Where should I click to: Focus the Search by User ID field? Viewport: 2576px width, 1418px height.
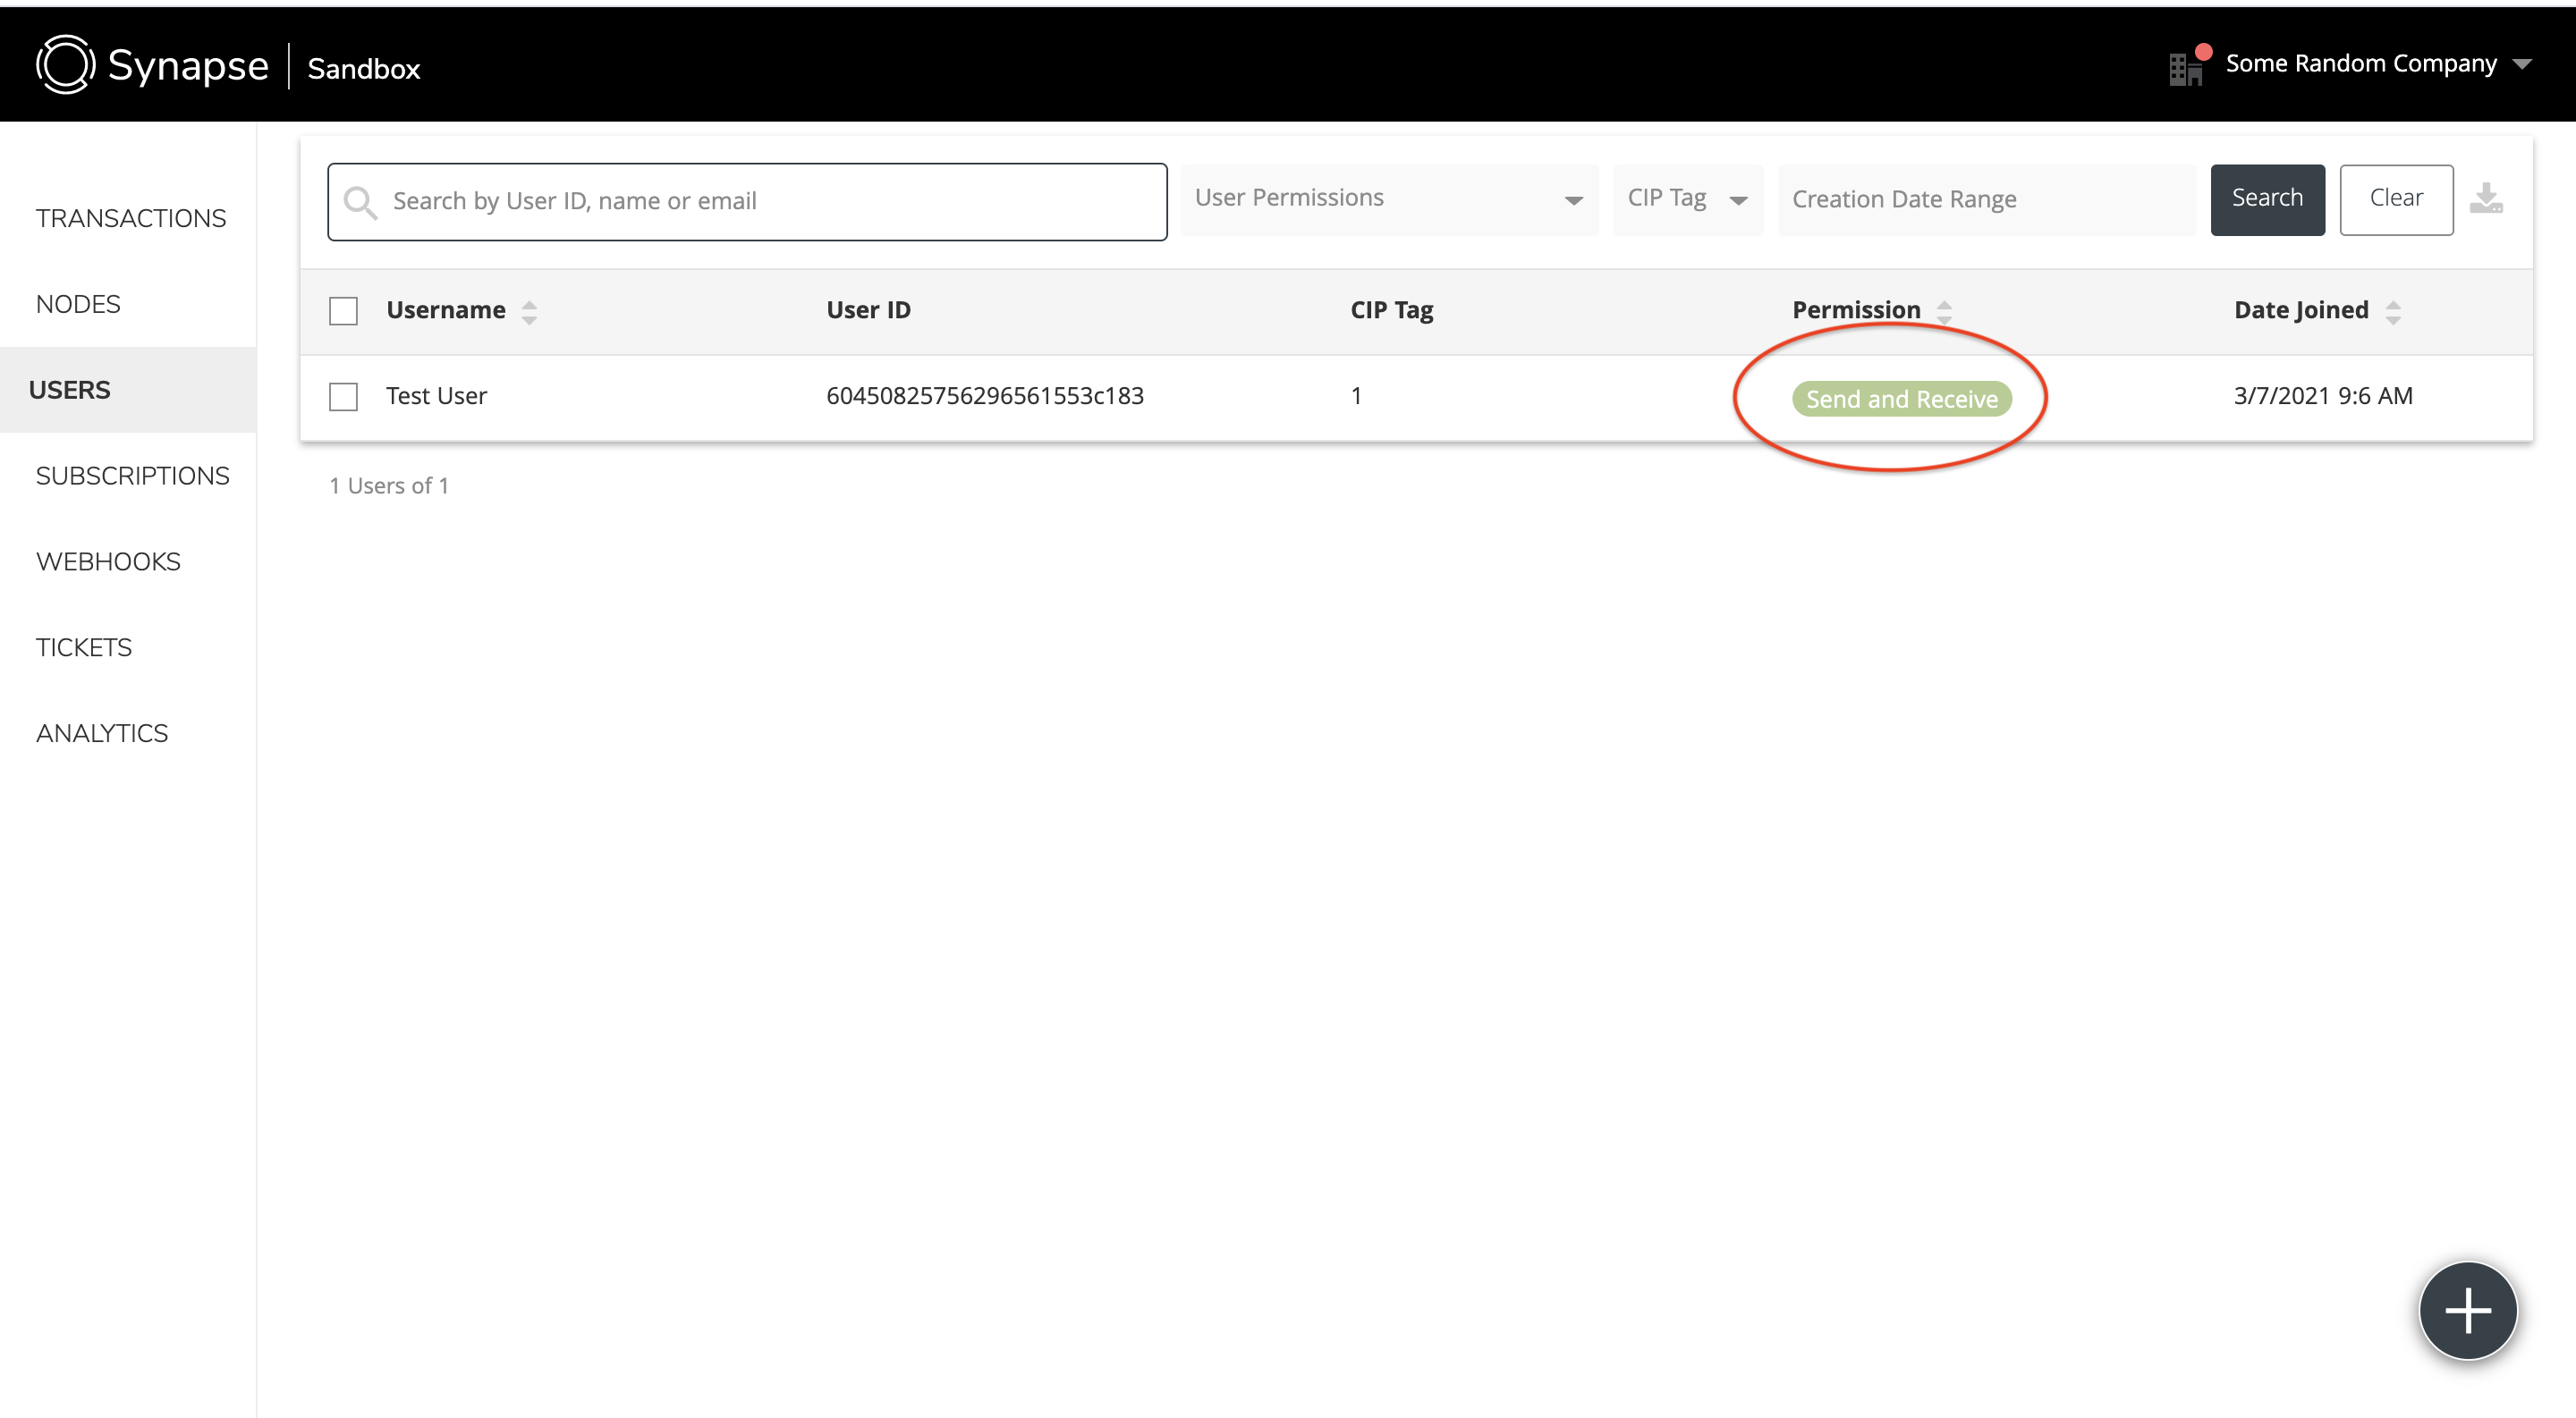[747, 201]
